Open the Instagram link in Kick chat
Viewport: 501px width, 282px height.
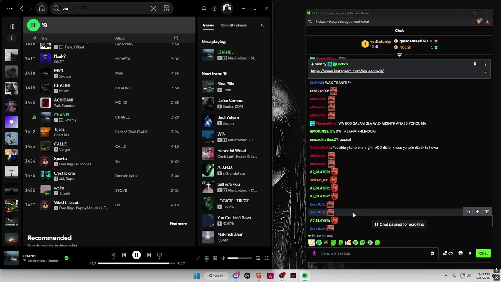pyautogui.click(x=347, y=71)
